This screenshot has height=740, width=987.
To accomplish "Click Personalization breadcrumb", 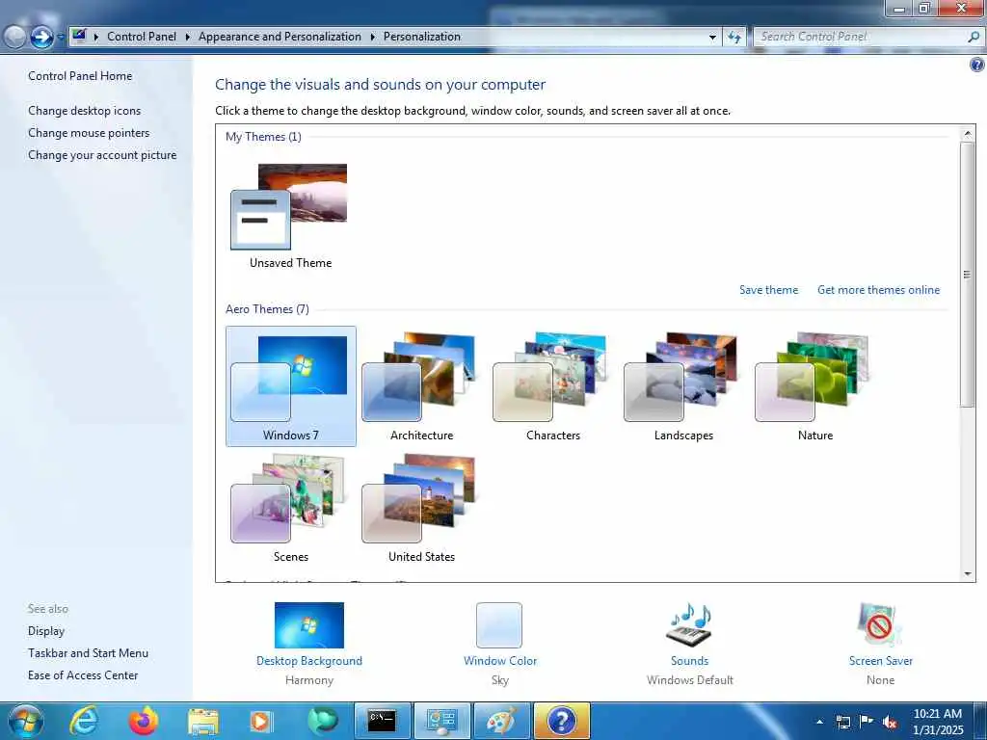I will 422,37.
